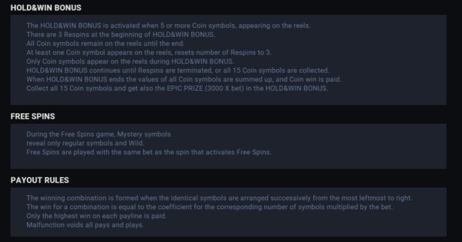Click the HOLD&WIN BONUS heading

pyautogui.click(x=46, y=8)
